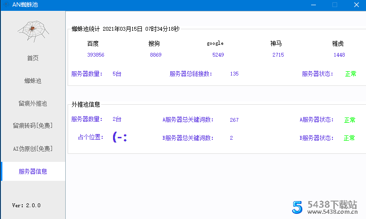Click the 2台 outer pool server count
366x219 pixels.
click(x=117, y=119)
